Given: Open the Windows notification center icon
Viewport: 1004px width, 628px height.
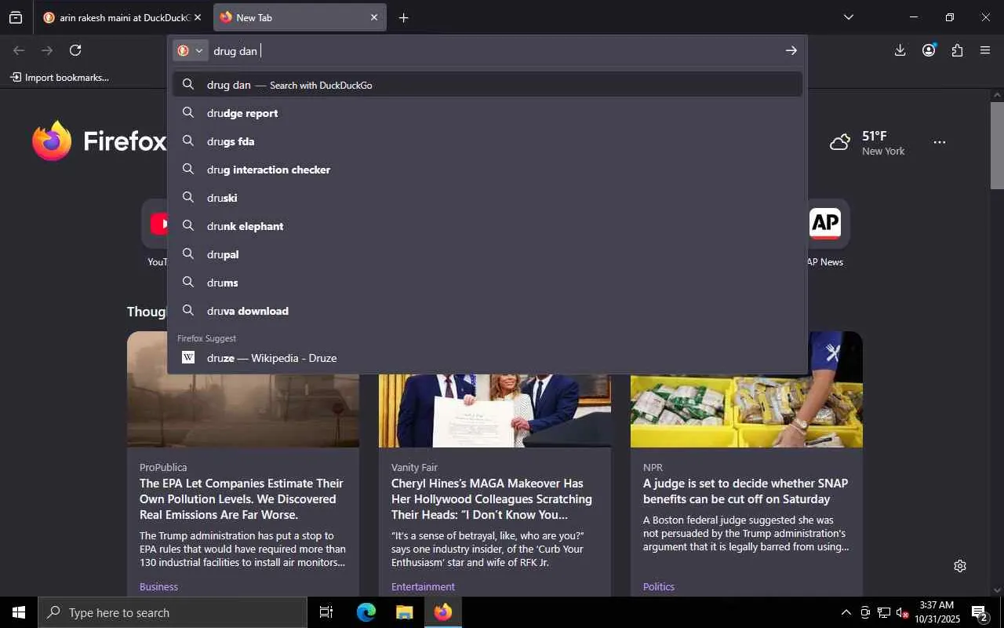Looking at the screenshot, I should [x=980, y=612].
